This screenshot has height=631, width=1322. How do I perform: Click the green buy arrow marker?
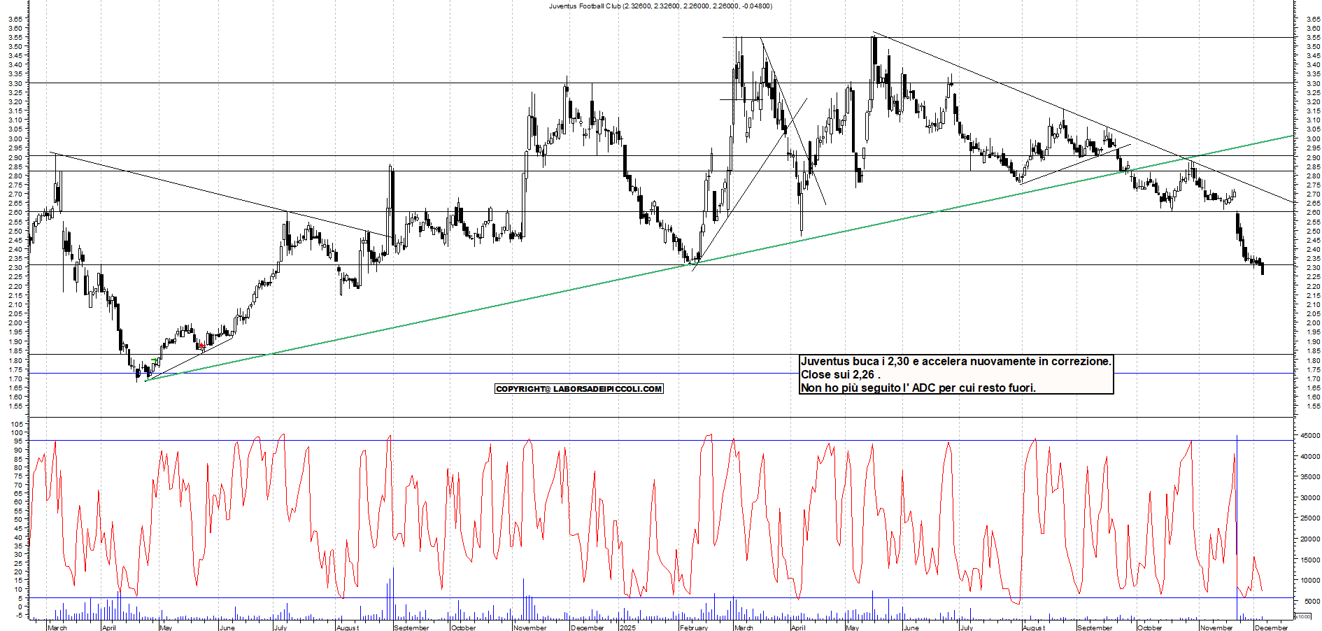click(154, 360)
